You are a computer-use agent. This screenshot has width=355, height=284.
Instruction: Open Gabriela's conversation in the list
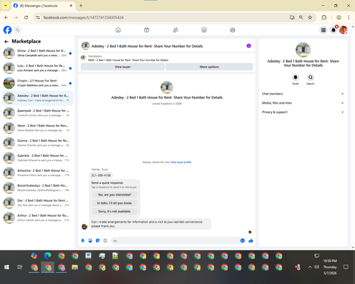[38, 158]
